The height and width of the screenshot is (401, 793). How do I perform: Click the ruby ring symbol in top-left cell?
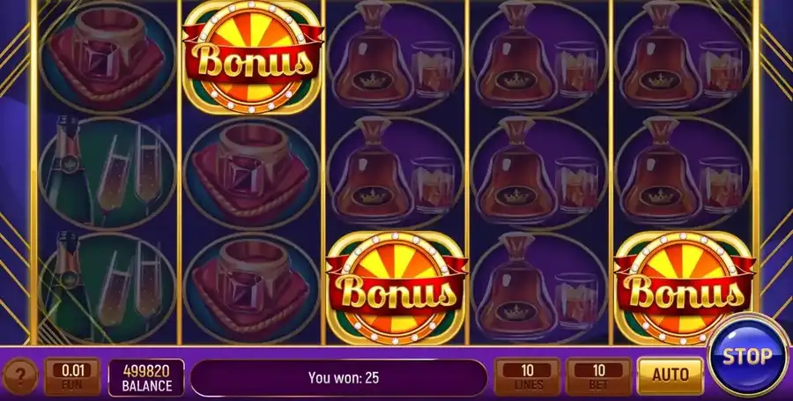tap(107, 57)
